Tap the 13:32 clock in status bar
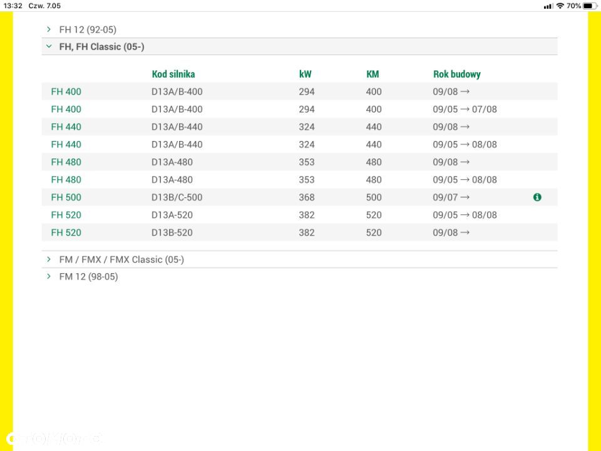This screenshot has width=601, height=451. (x=13, y=6)
